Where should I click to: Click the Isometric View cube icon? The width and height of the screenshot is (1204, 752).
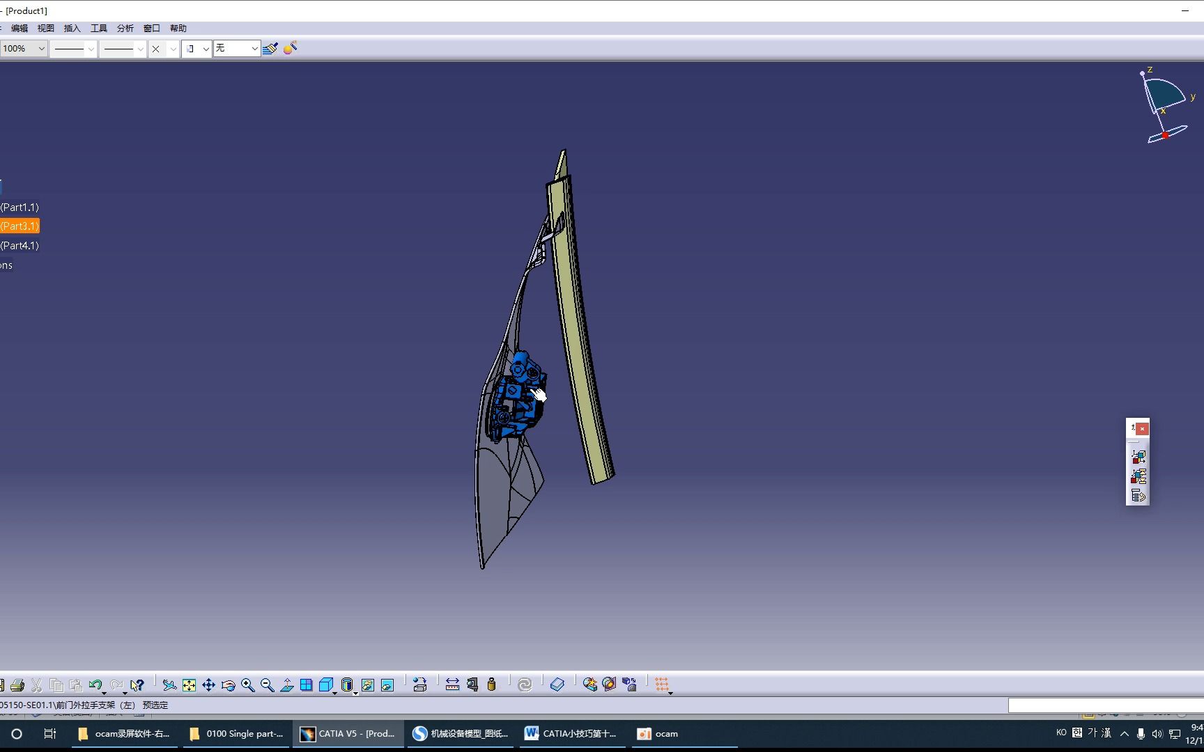coord(325,685)
